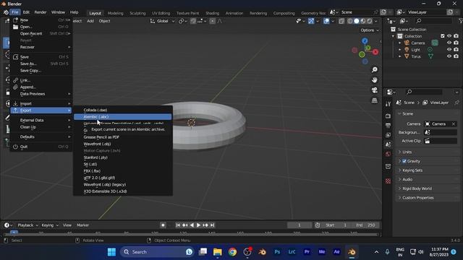Open the viewport Options dropdown
Image resolution: width=463 pixels, height=260 pixels.
pyautogui.click(x=370, y=30)
